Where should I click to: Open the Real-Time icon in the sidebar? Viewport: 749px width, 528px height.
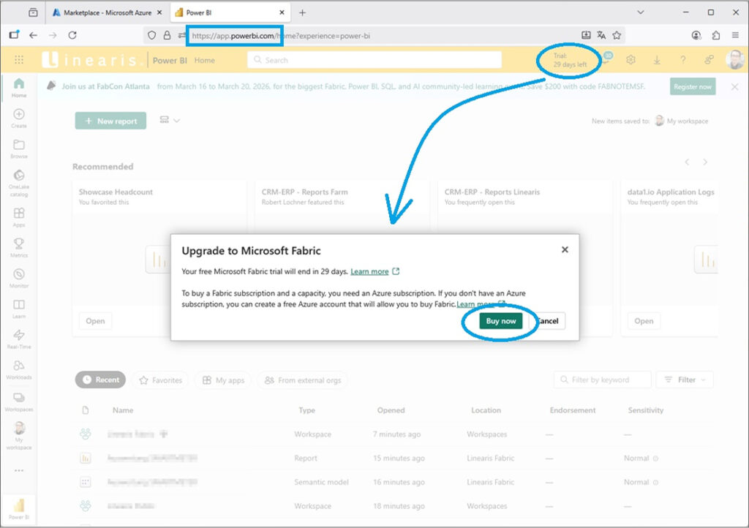19,339
